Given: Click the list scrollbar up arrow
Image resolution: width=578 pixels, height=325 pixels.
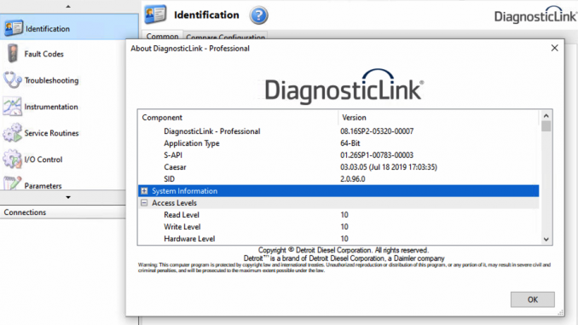Looking at the screenshot, I should 546,116.
